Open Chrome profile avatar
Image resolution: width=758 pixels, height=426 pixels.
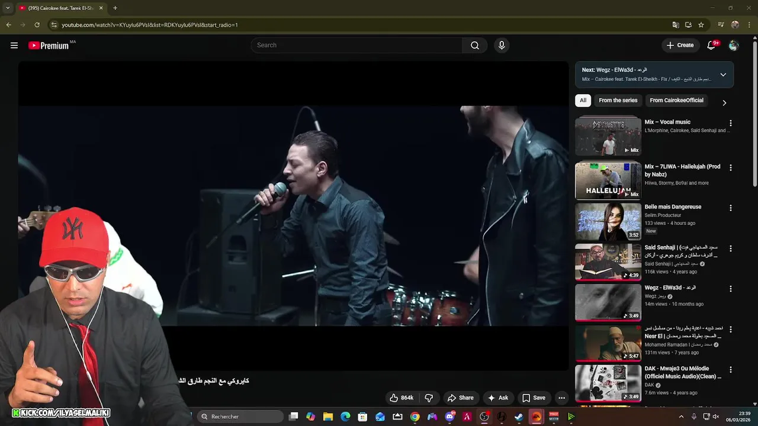(x=735, y=25)
